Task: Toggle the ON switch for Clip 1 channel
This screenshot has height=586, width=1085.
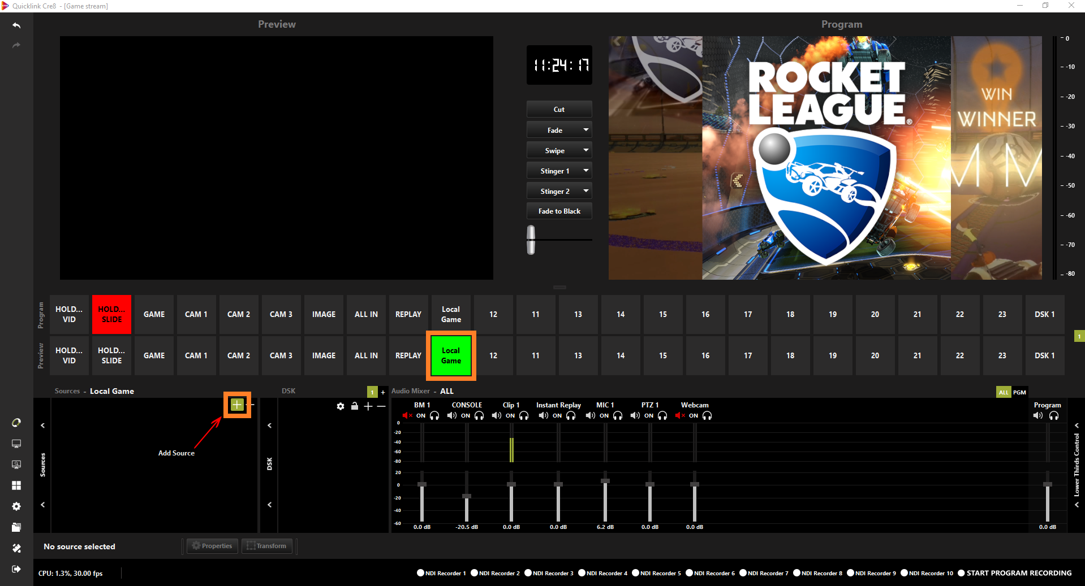Action: [510, 416]
